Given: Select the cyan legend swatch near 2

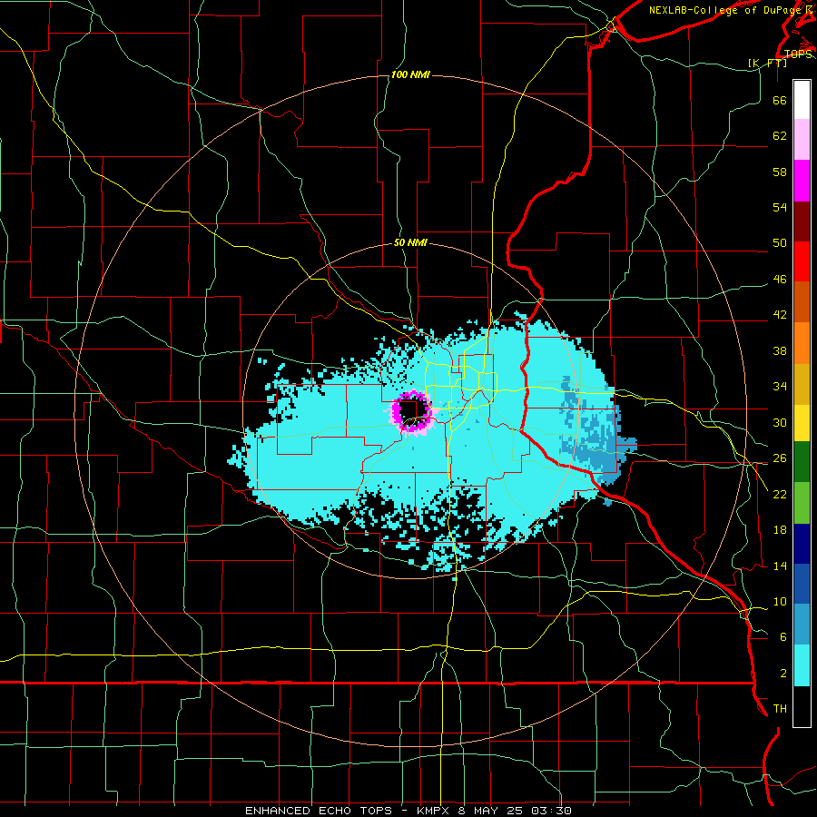Looking at the screenshot, I should click(x=802, y=665).
